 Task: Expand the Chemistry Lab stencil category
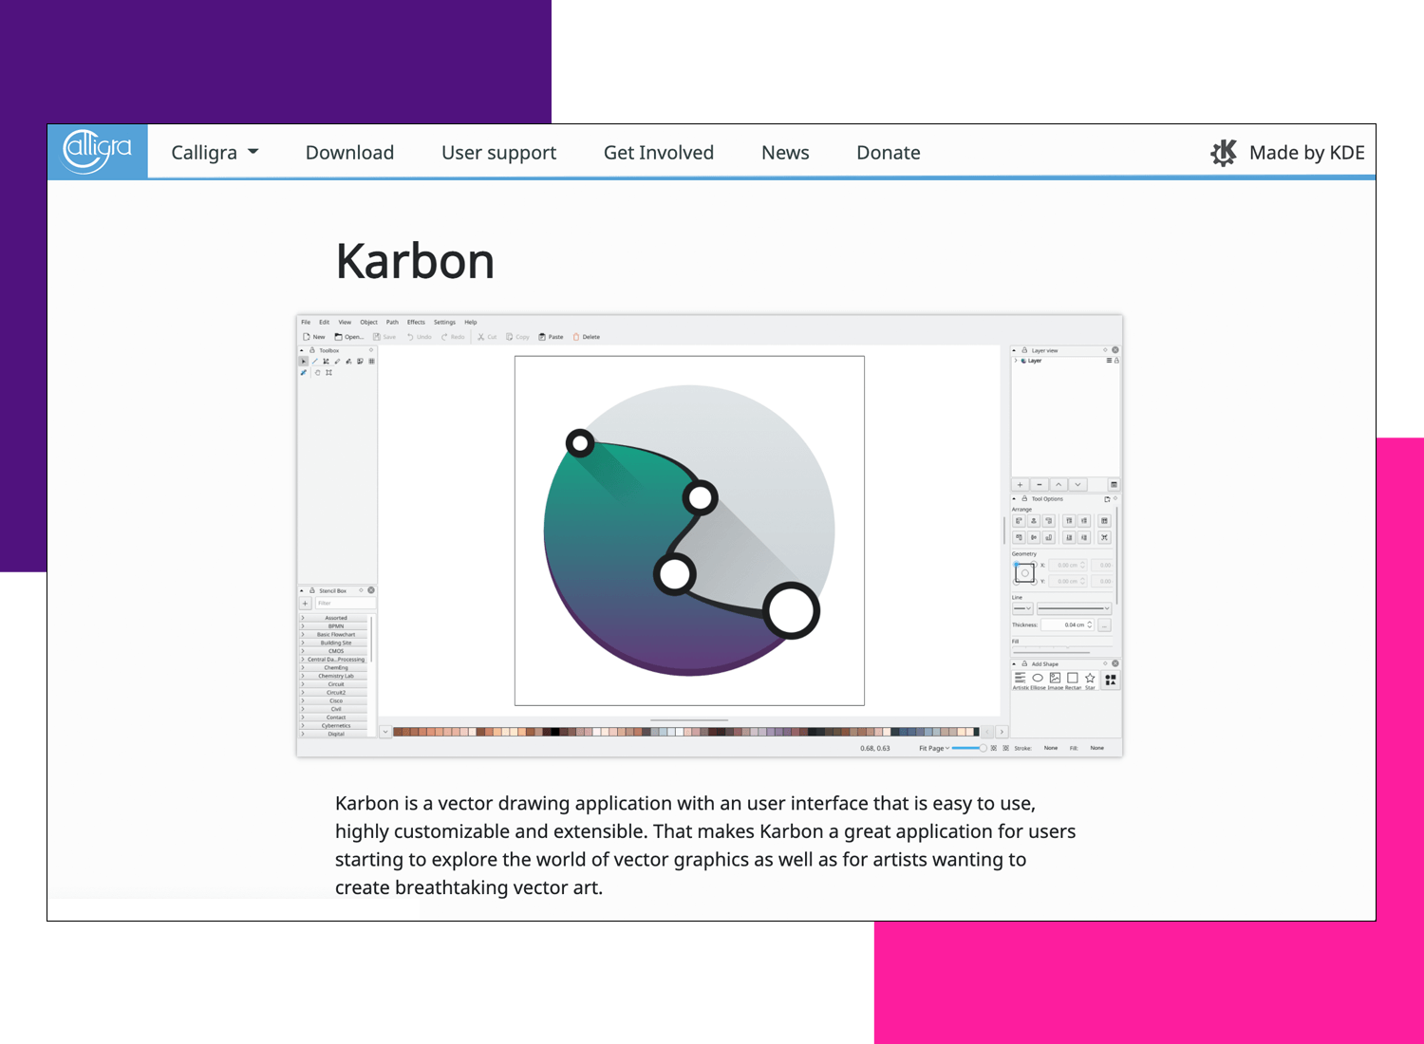pos(335,676)
